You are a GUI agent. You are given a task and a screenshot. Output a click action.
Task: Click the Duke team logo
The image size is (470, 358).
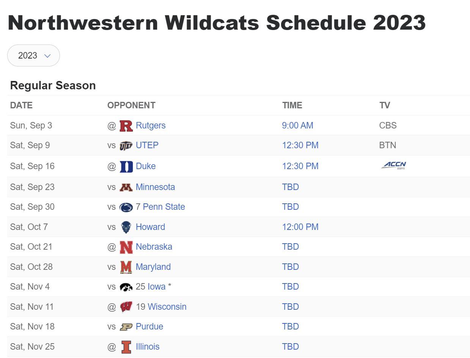(126, 166)
